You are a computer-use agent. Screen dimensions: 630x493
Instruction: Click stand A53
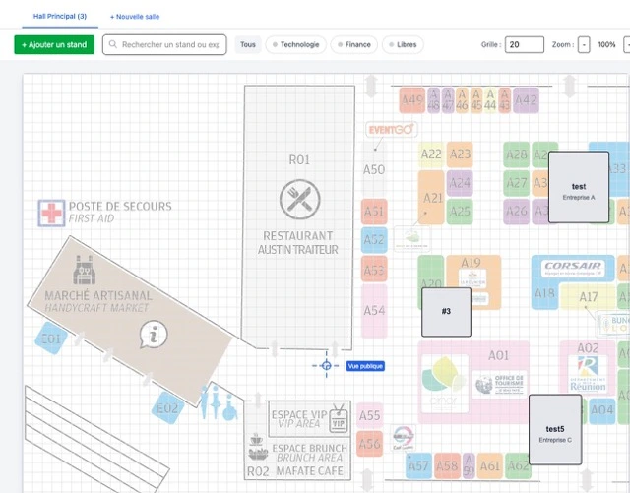pos(374,269)
